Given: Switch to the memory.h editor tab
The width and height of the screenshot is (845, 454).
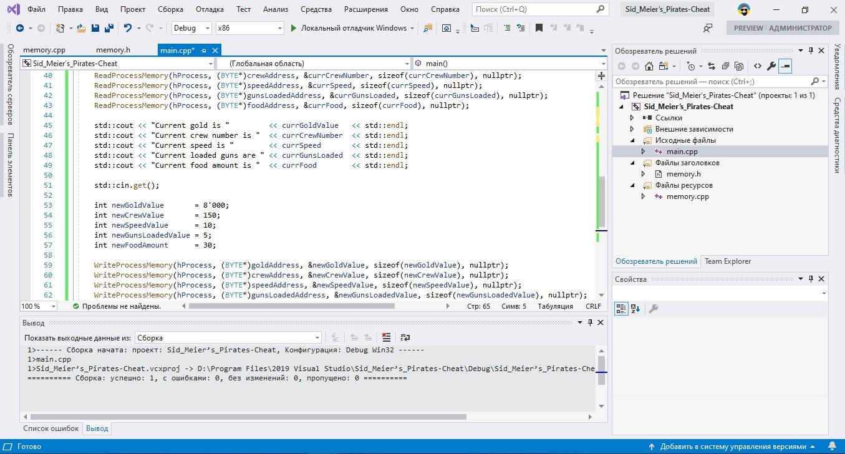Looking at the screenshot, I should (113, 51).
